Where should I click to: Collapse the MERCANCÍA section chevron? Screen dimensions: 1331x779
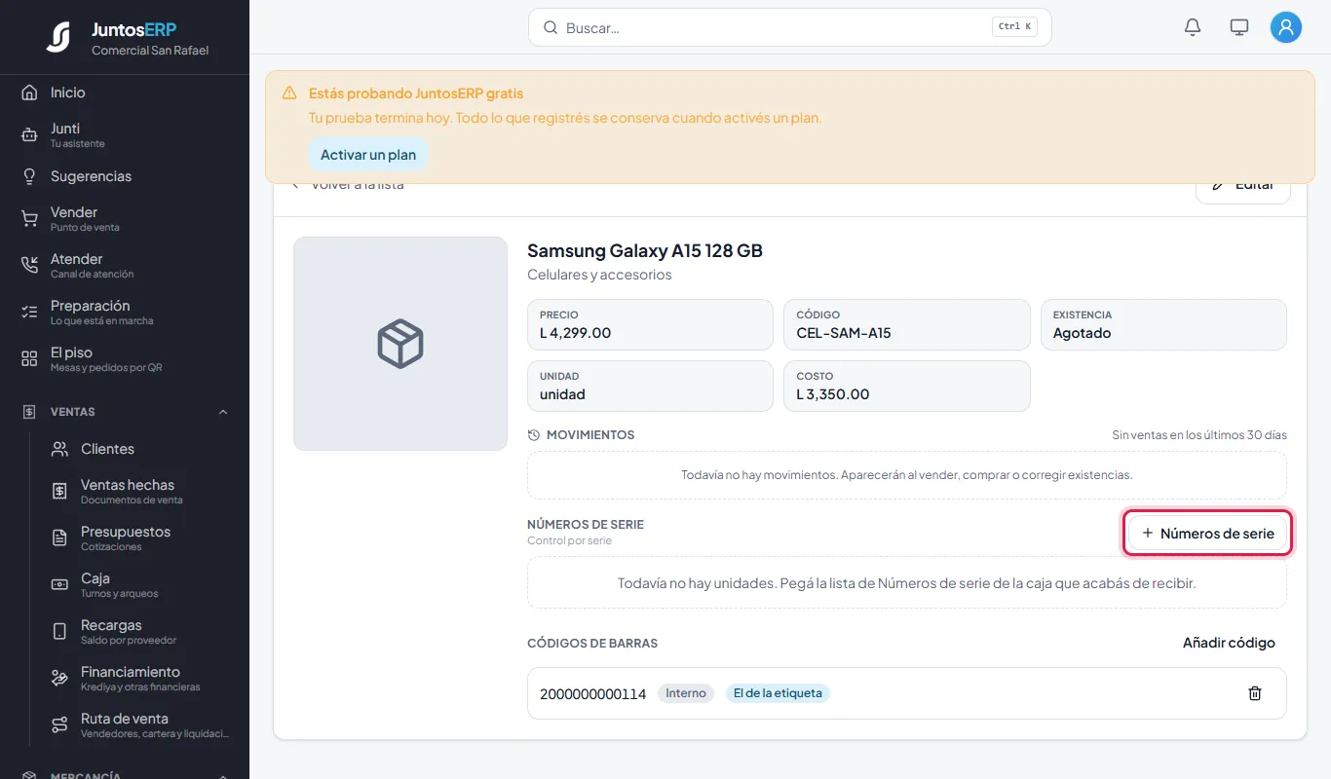[223, 775]
